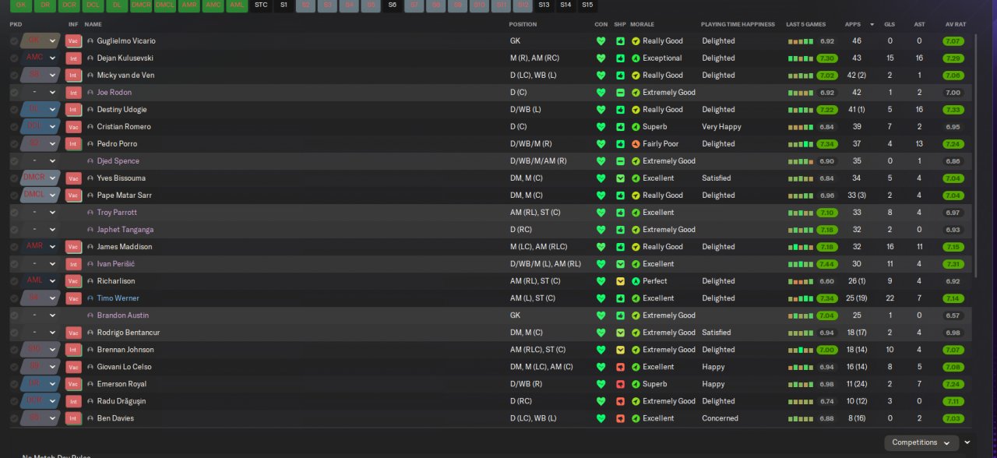Viewport: 997px width, 458px height.
Task: Click condition heart for Ben Davies
Action: [601, 417]
